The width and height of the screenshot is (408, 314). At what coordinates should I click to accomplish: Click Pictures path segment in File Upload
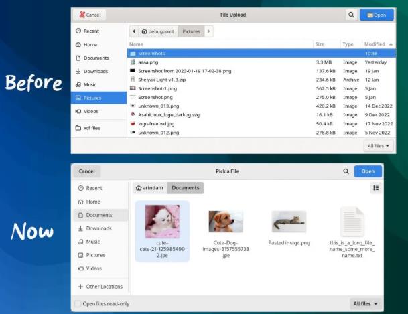click(x=191, y=31)
